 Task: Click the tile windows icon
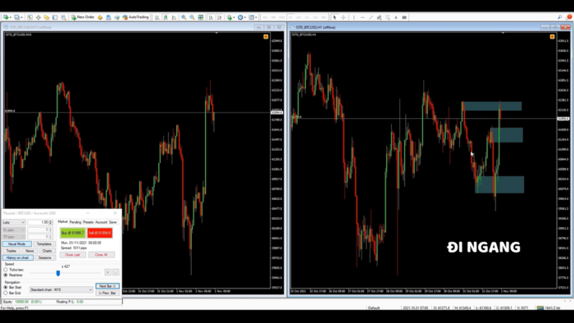coord(201,17)
